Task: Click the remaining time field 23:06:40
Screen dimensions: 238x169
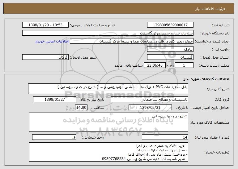Action: pyautogui.click(x=155, y=65)
